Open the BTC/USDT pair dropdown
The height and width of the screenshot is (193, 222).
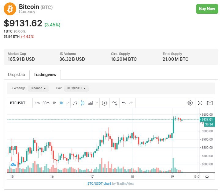[76, 88]
